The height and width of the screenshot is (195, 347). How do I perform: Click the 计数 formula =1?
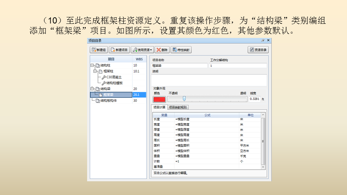177,161
